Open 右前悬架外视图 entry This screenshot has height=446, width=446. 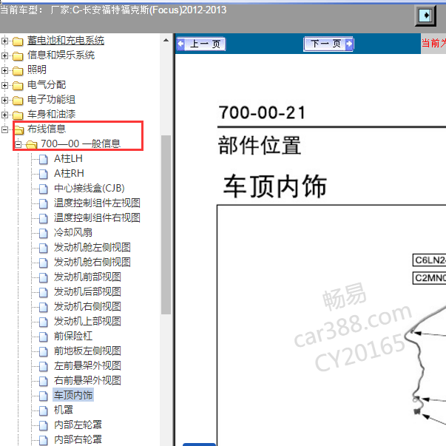[x=87, y=381]
